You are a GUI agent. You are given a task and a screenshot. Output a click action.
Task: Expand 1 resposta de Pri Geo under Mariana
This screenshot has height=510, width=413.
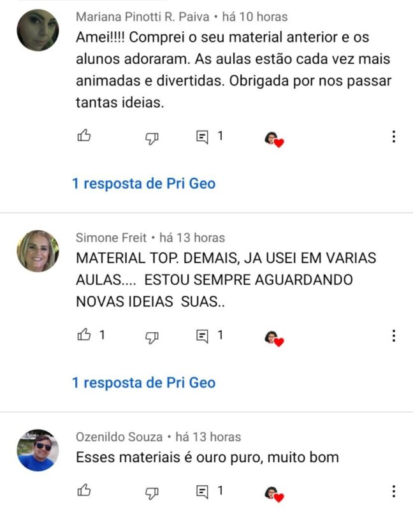143,184
